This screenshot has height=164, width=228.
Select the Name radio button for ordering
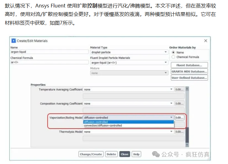point(173,52)
